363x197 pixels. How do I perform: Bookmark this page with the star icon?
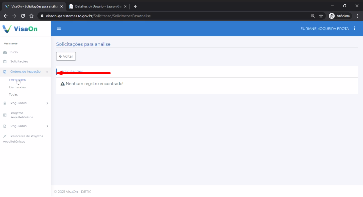click(321, 16)
